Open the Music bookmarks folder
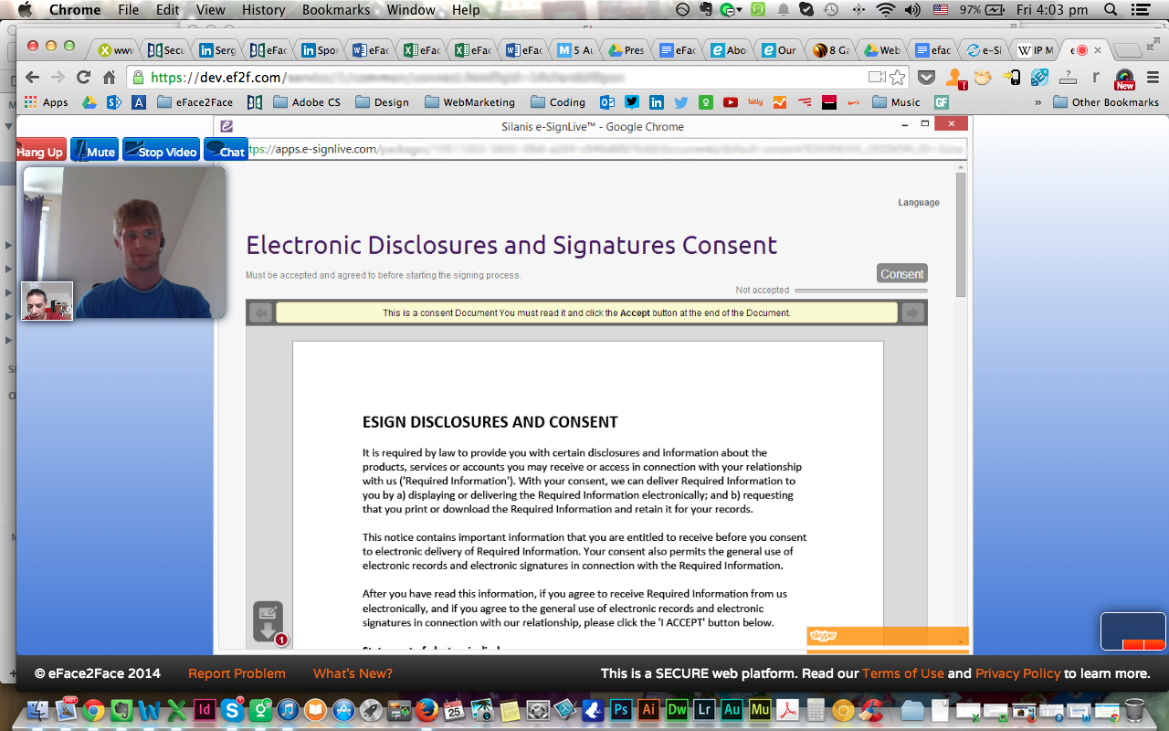1169x731 pixels. [x=896, y=102]
